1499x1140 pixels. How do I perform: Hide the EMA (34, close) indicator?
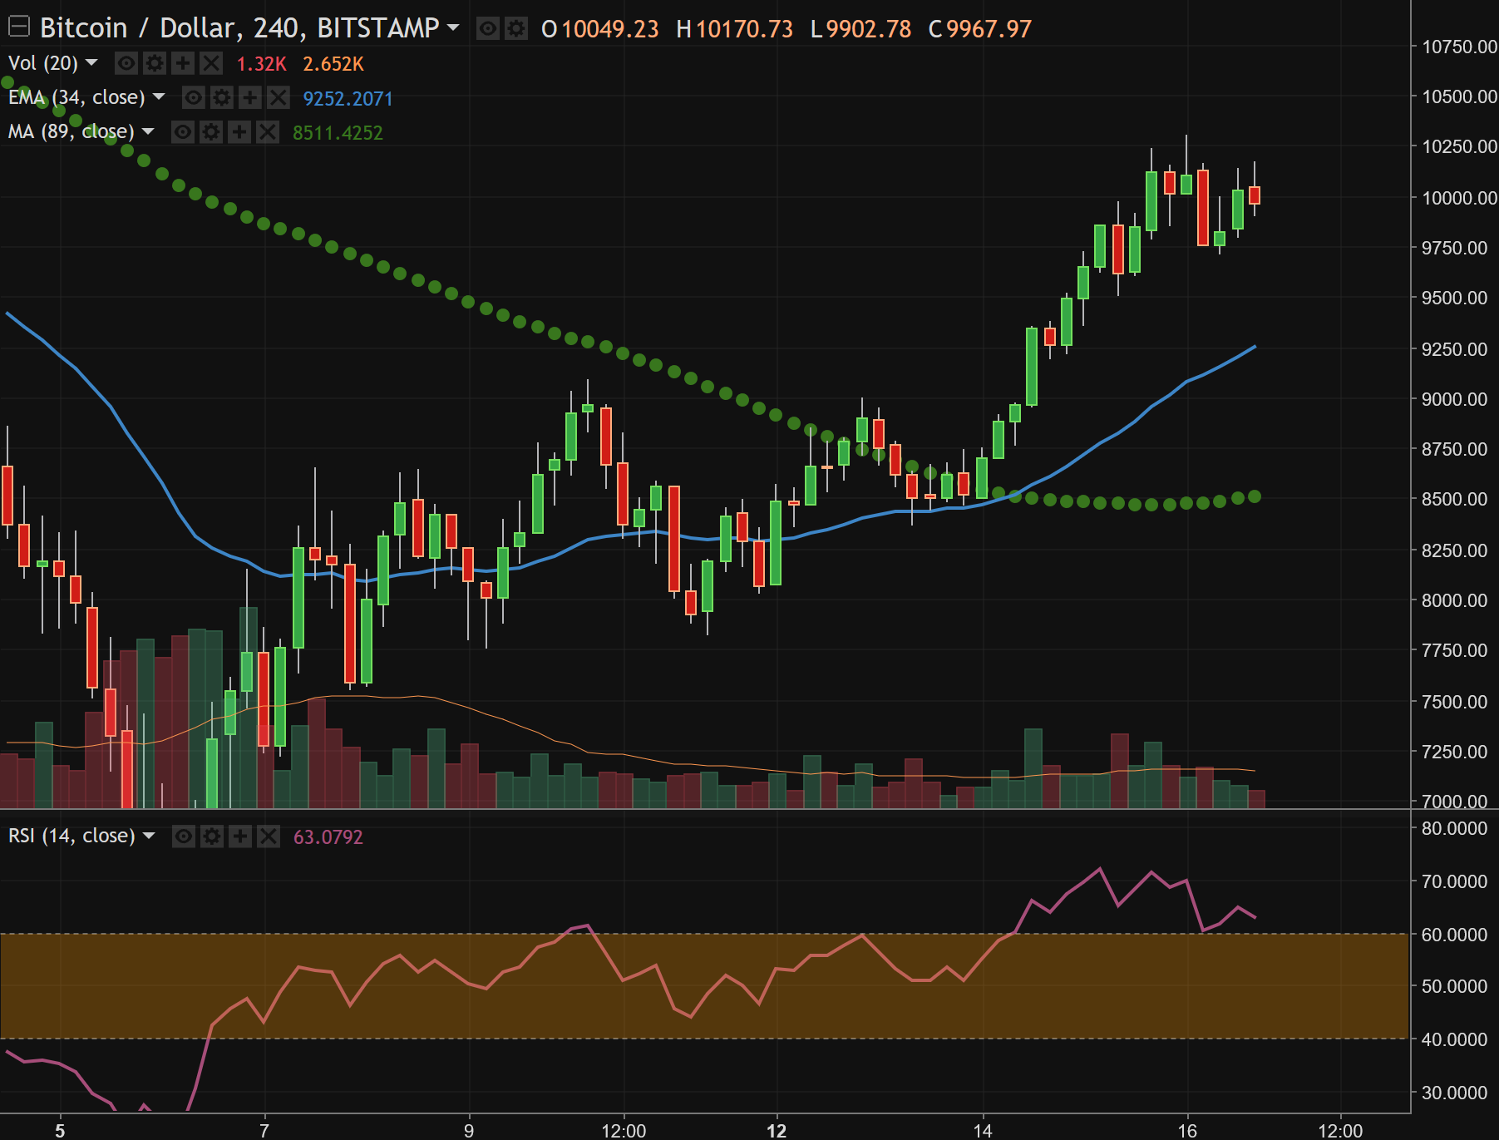[194, 98]
